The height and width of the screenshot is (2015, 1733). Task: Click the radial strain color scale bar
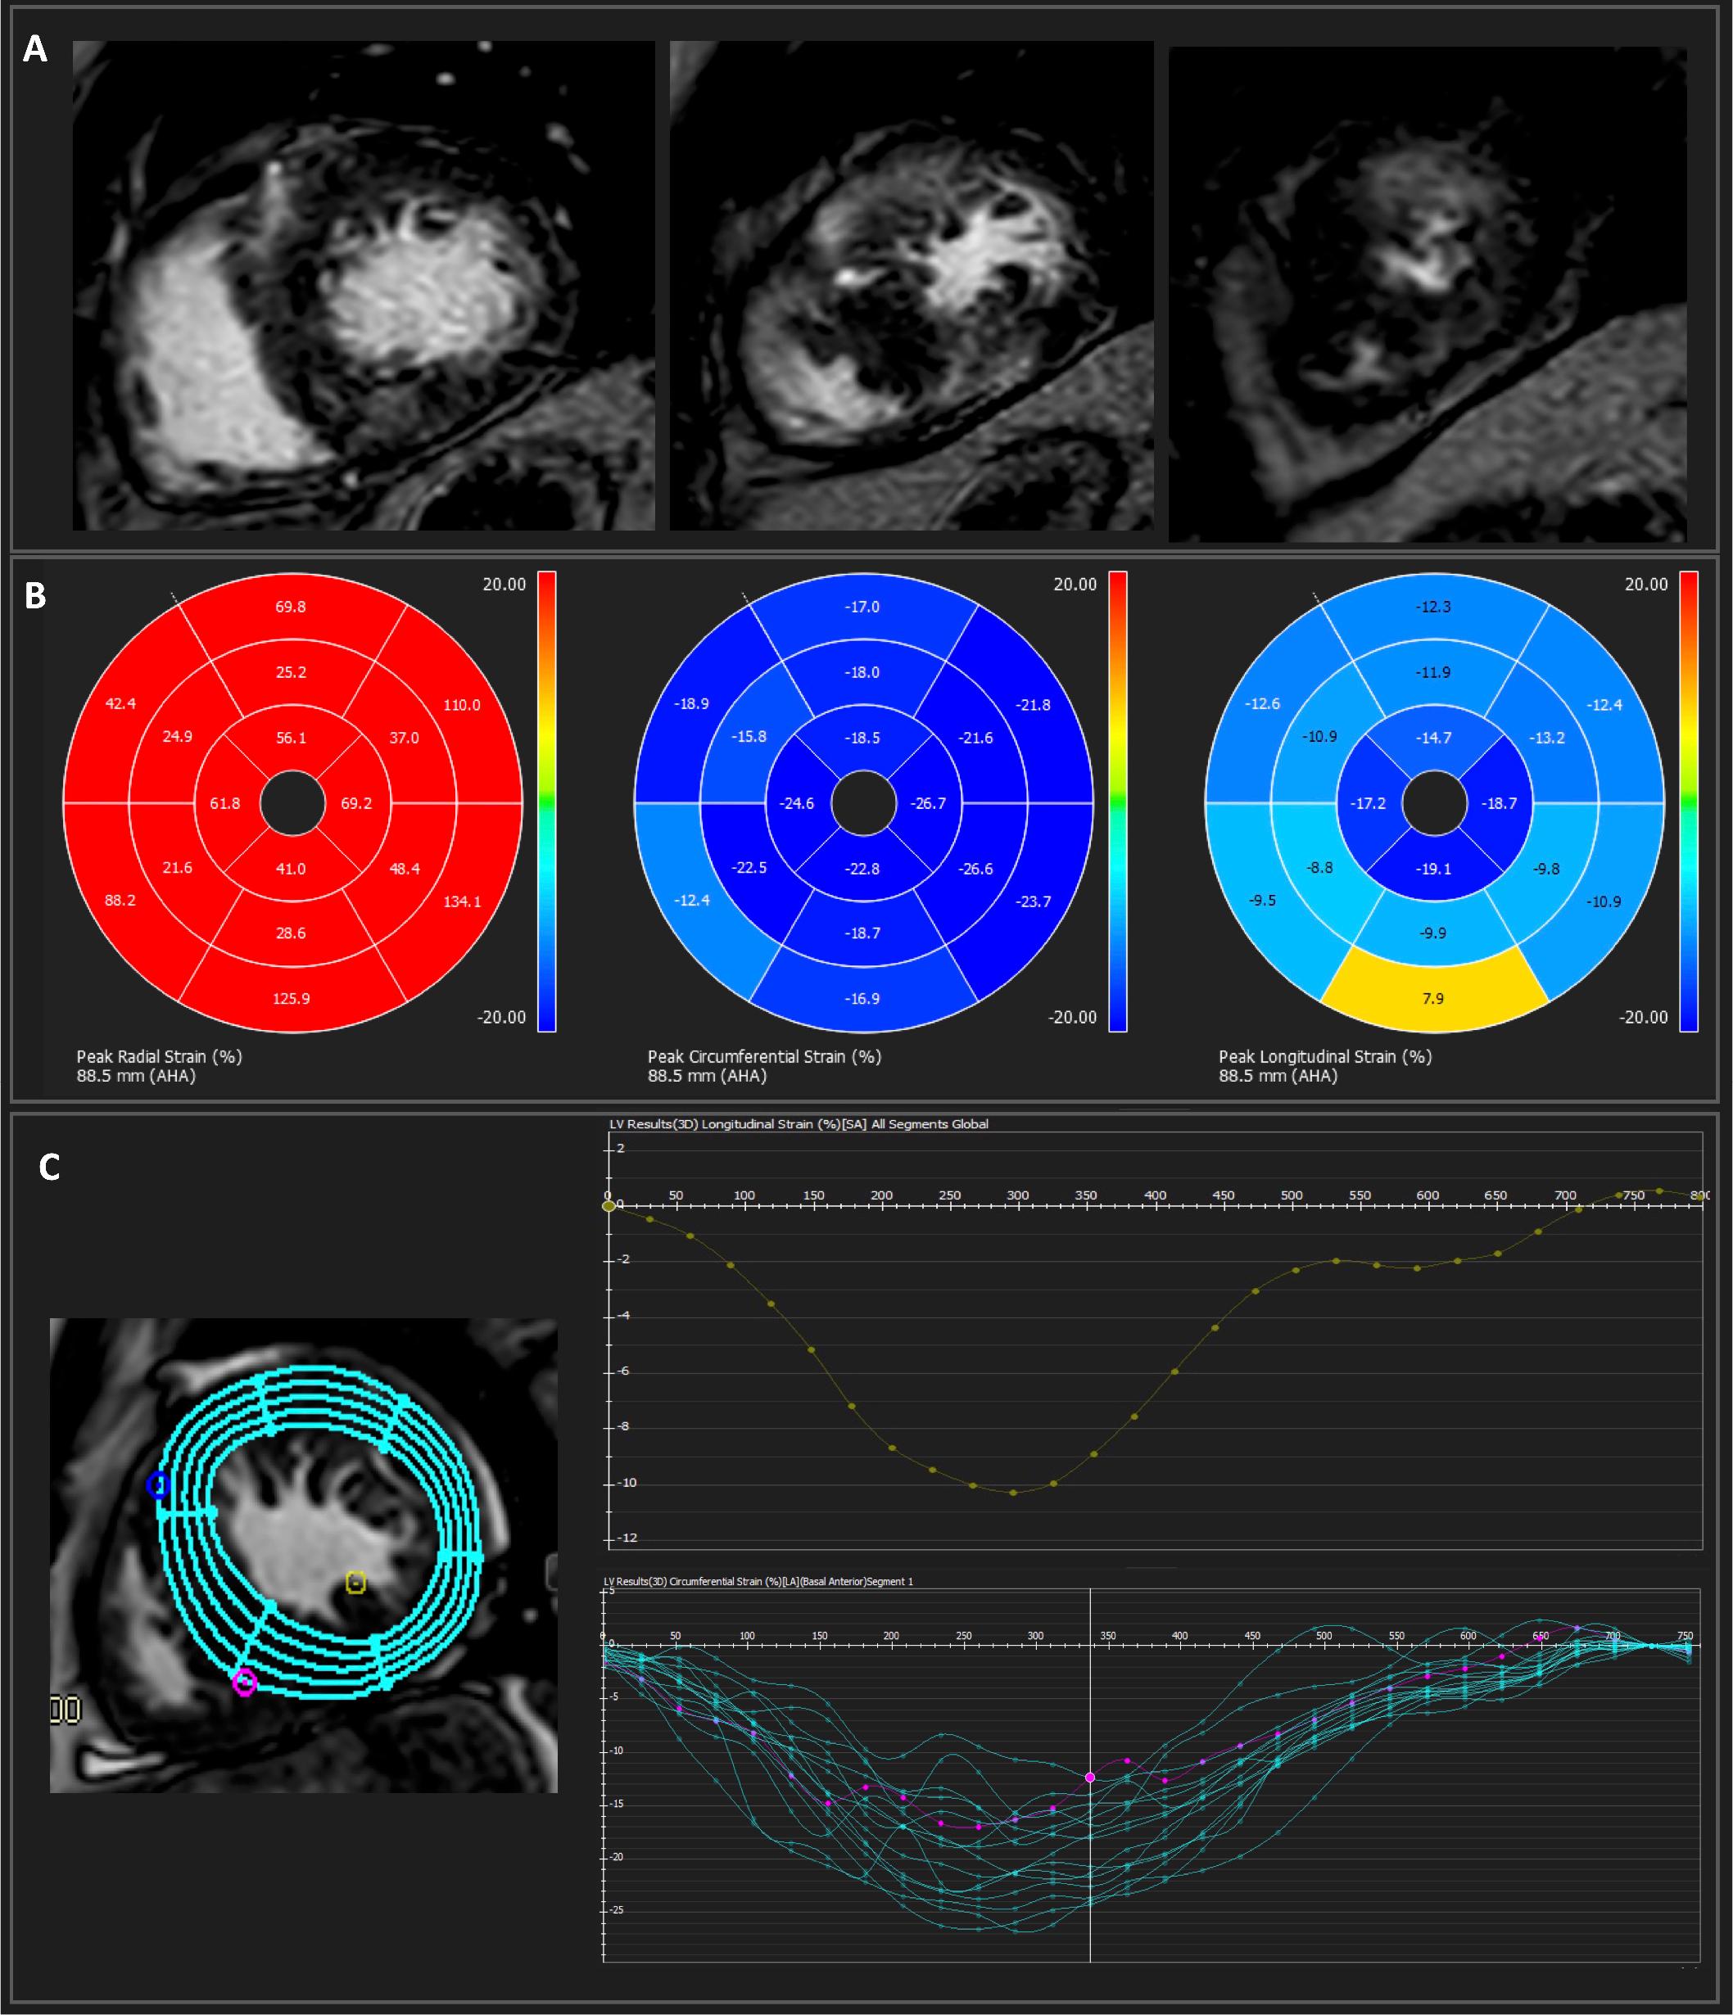[548, 802]
